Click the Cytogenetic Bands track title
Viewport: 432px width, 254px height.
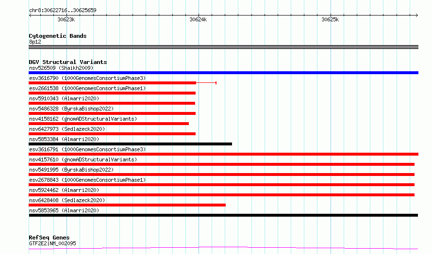58,36
